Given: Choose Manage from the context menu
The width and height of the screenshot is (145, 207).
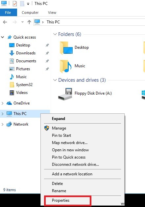Looking at the screenshot, I should coord(83,128).
